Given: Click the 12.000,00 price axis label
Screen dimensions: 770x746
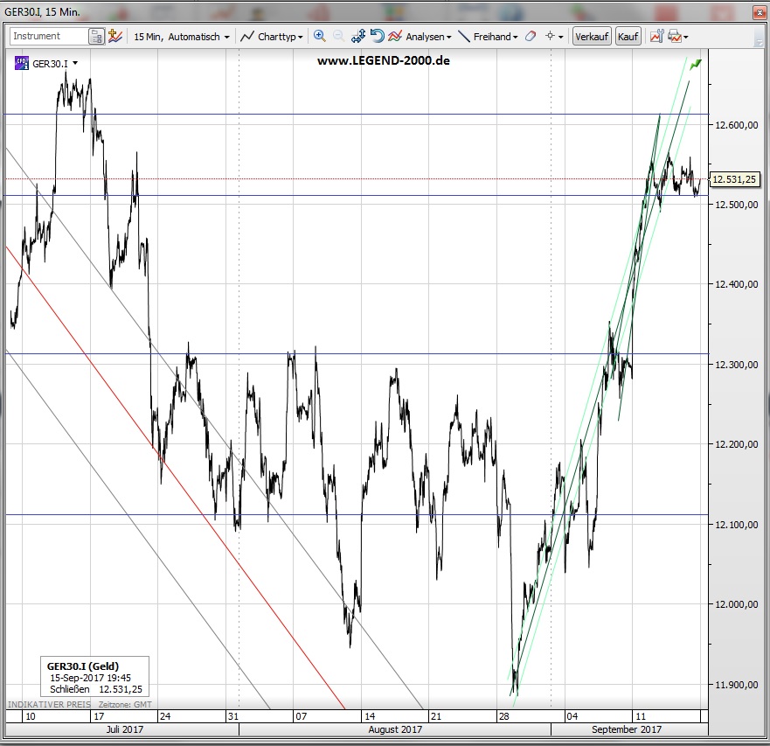Looking at the screenshot, I should (736, 604).
